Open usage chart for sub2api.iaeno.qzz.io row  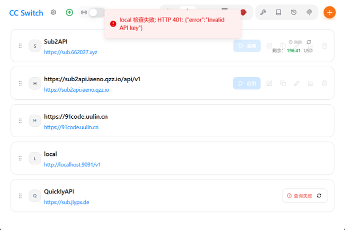(x=310, y=83)
